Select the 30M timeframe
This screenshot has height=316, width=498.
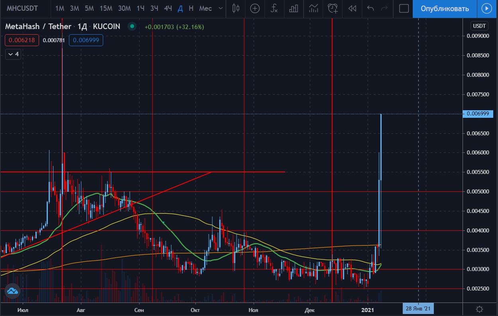[x=124, y=8]
